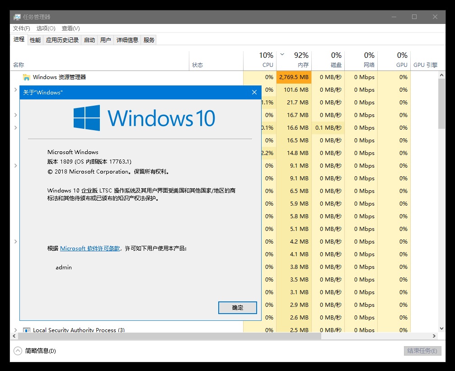This screenshot has height=371, width=455.
Task: Open the Microsoft 软件许可条款 link
Action: [90, 249]
